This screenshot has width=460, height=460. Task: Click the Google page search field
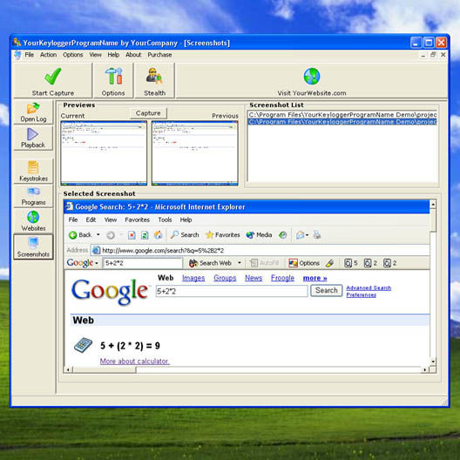pyautogui.click(x=232, y=291)
